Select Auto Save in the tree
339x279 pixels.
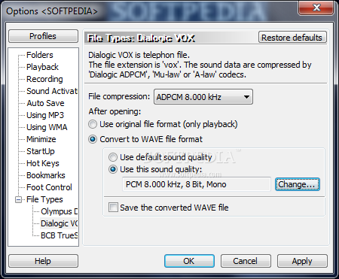(45, 103)
